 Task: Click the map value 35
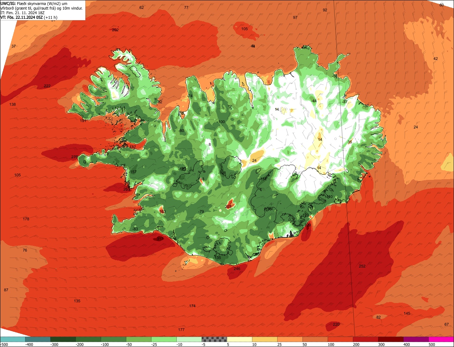(x=350, y=142)
